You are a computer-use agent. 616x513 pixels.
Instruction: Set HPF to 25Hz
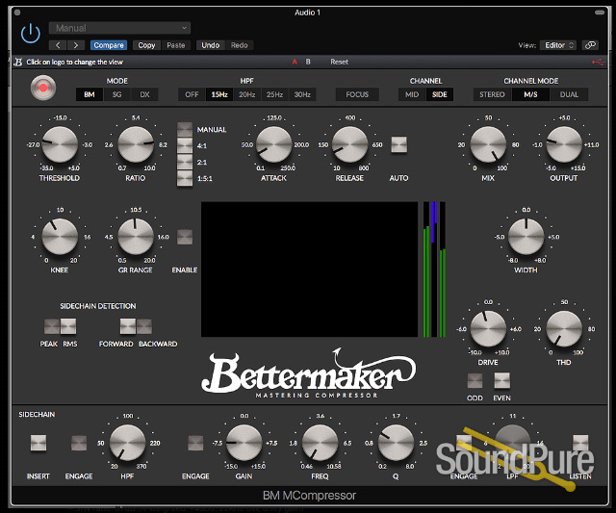(x=274, y=94)
